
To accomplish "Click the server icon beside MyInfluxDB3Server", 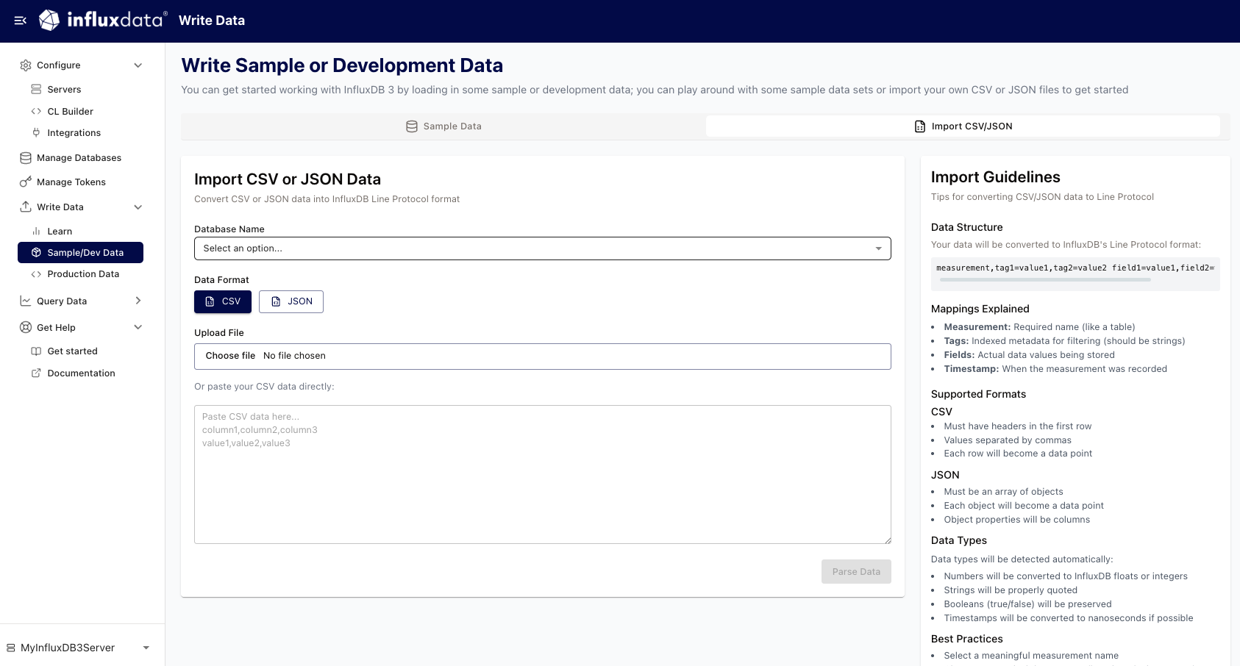I will click(11, 648).
